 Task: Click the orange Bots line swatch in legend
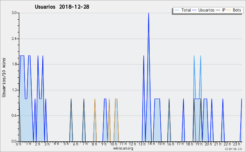pos(229,10)
